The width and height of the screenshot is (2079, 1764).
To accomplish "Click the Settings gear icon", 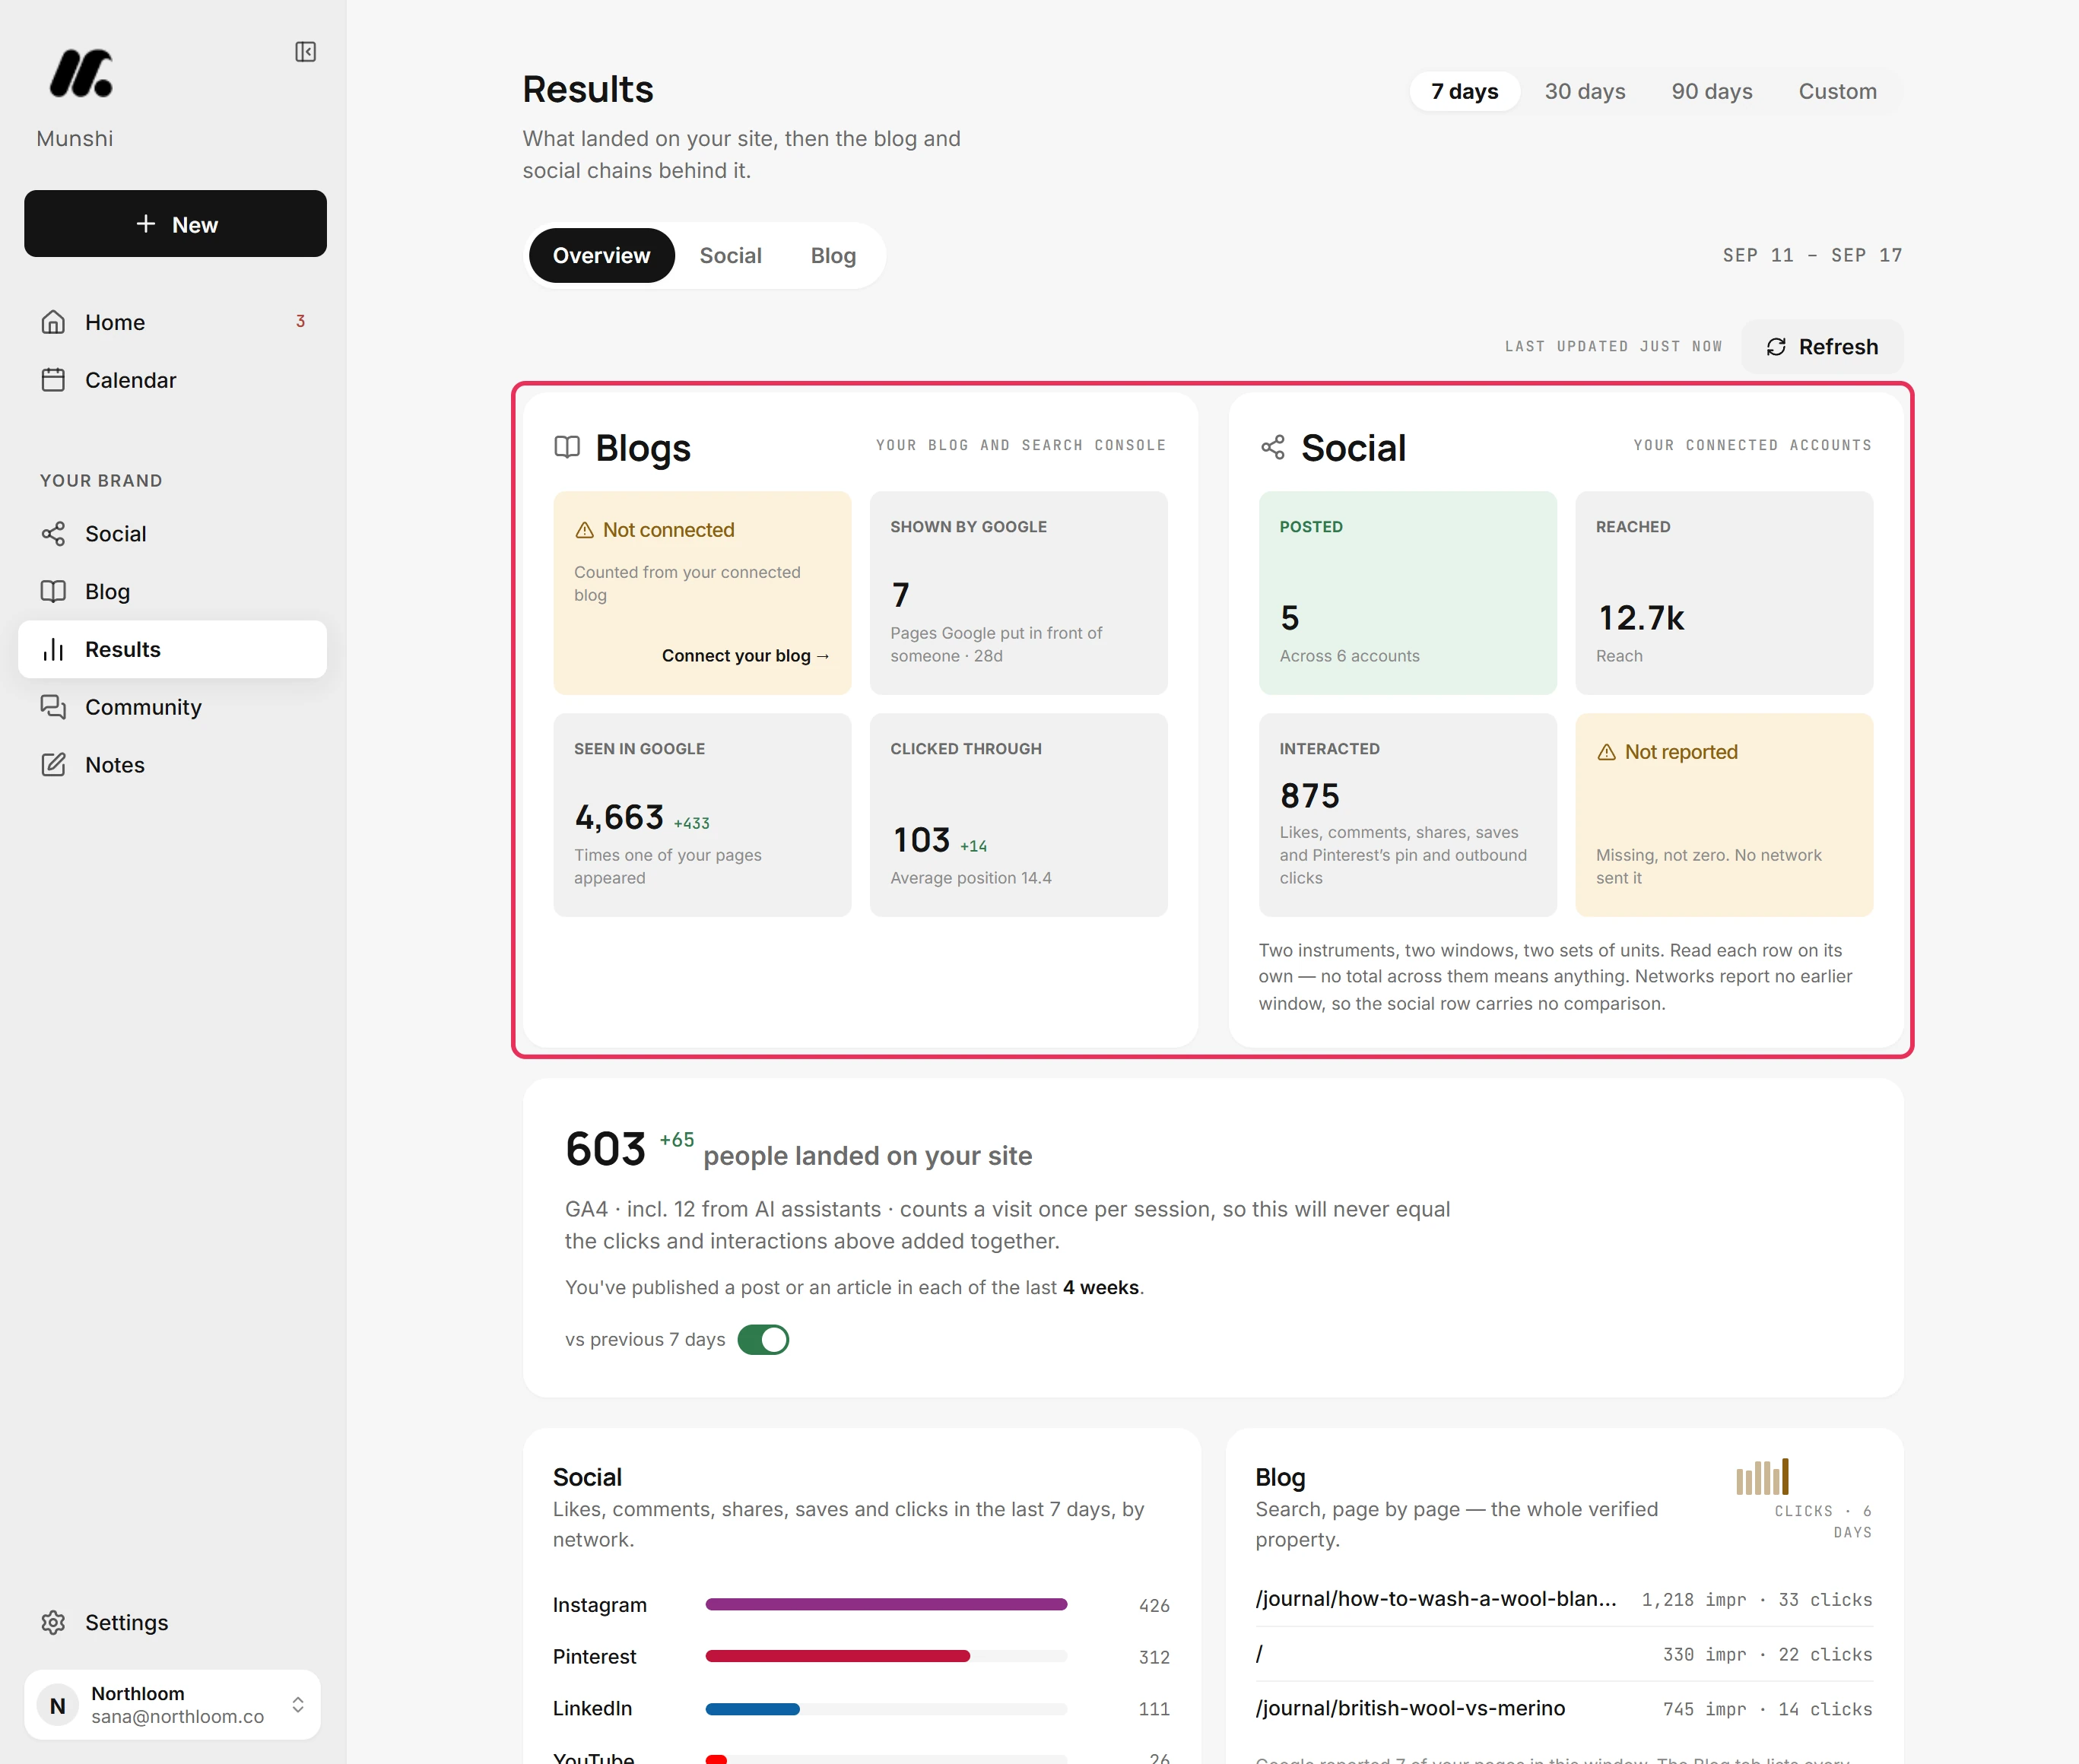I will 53,1622.
